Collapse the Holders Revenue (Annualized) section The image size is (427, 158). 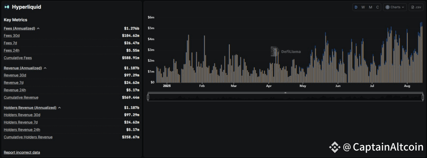click(59, 108)
